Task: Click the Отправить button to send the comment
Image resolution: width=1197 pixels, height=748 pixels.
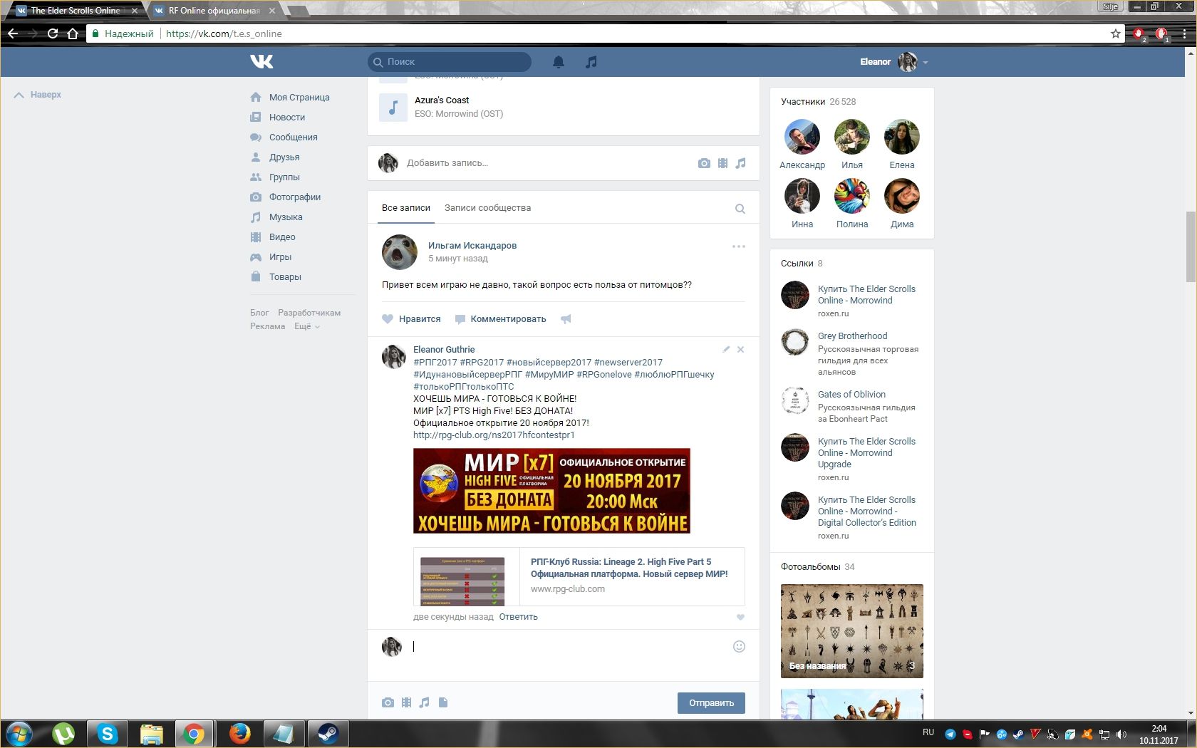Action: coord(711,703)
